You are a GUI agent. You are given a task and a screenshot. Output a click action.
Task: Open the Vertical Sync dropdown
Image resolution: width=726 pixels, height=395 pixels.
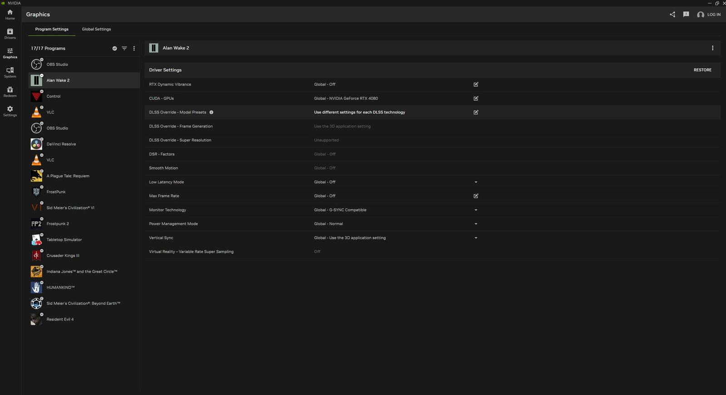[x=476, y=238]
